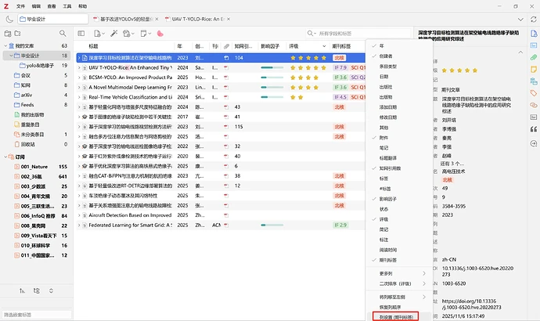Open the 二次排序 (评级) submenu
Viewport: 540px width, 321px height.
tap(399, 283)
